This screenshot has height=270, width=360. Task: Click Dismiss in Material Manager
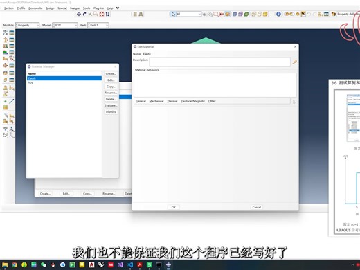tap(111, 112)
